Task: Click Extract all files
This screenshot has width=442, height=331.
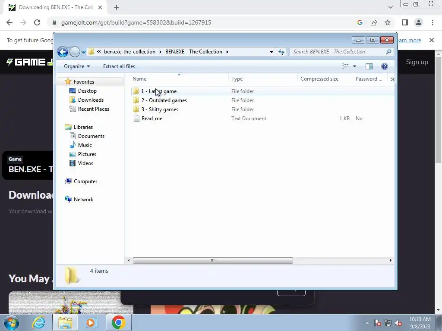Action: point(119,66)
